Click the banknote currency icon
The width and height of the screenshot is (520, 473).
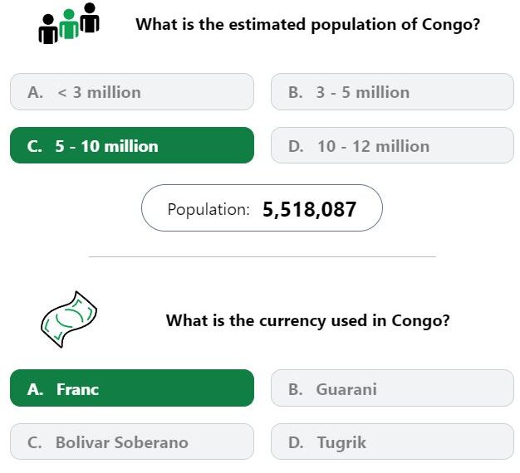69,319
